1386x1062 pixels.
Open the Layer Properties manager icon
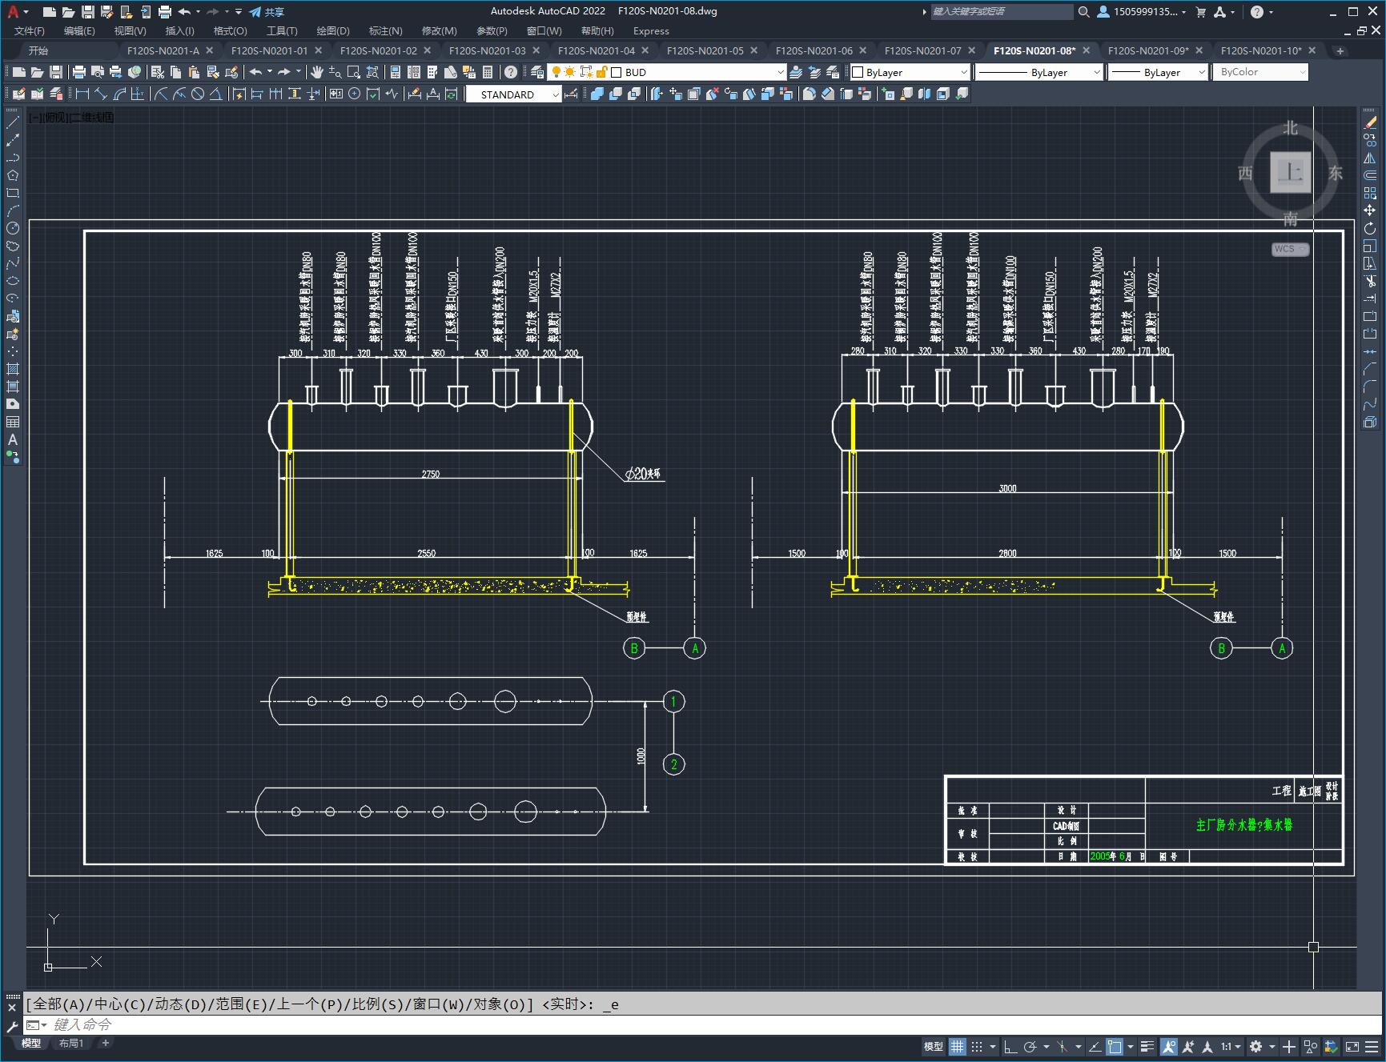tap(537, 72)
